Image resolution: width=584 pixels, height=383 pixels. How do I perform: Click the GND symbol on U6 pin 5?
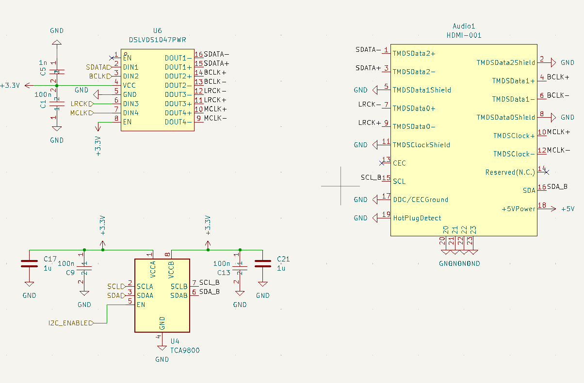point(95,94)
